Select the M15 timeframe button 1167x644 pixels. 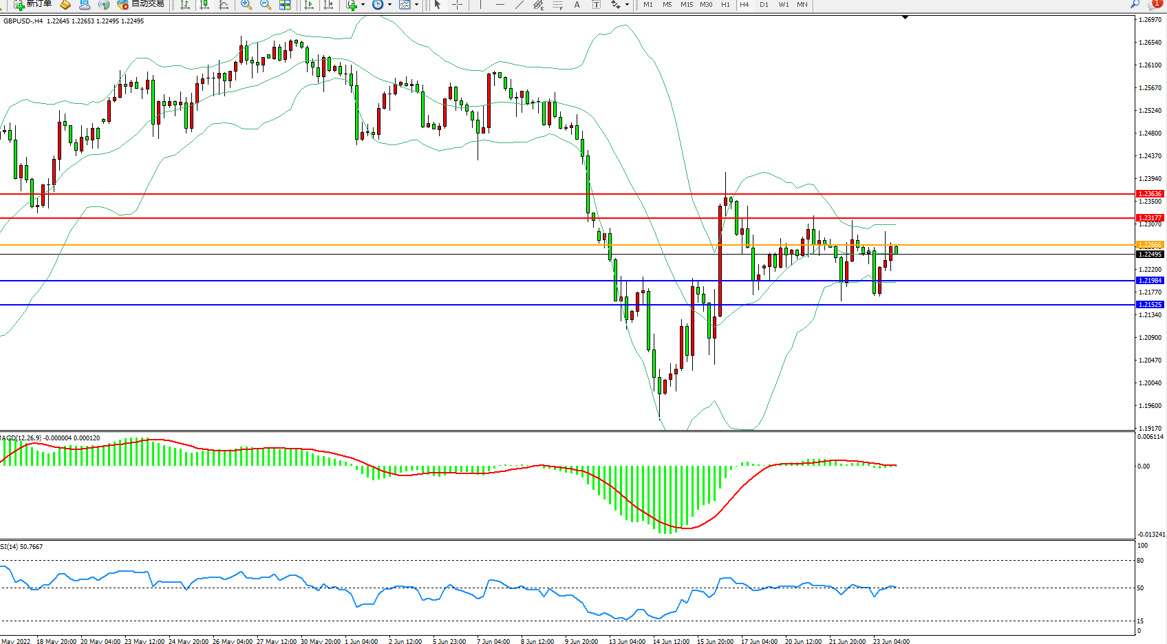click(687, 5)
